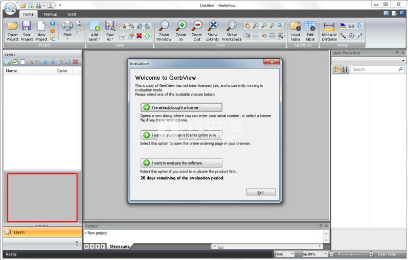Open Quick Access Toolbar customize arrow
408x260 pixels.
coord(60,6)
